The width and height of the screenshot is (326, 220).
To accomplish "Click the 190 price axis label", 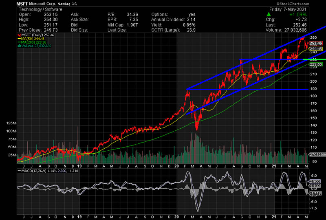I will [x=313, y=89].
